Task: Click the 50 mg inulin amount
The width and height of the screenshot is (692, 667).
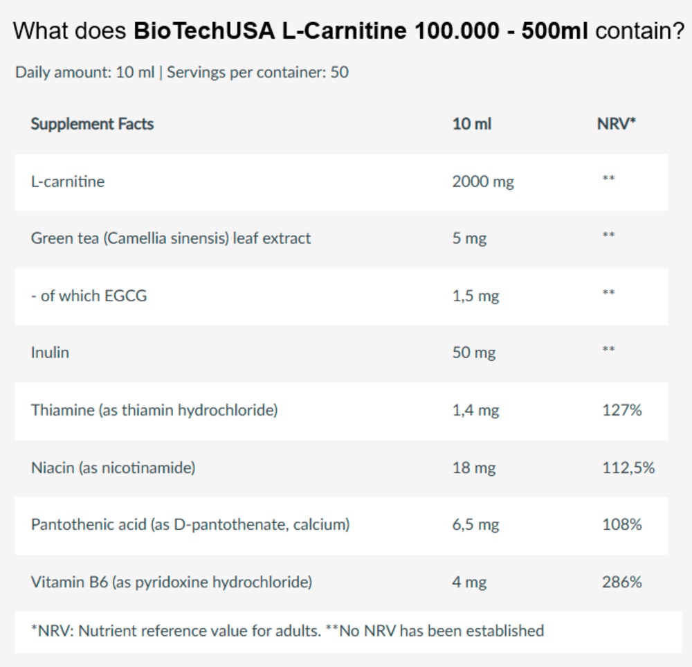Action: pyautogui.click(x=474, y=353)
